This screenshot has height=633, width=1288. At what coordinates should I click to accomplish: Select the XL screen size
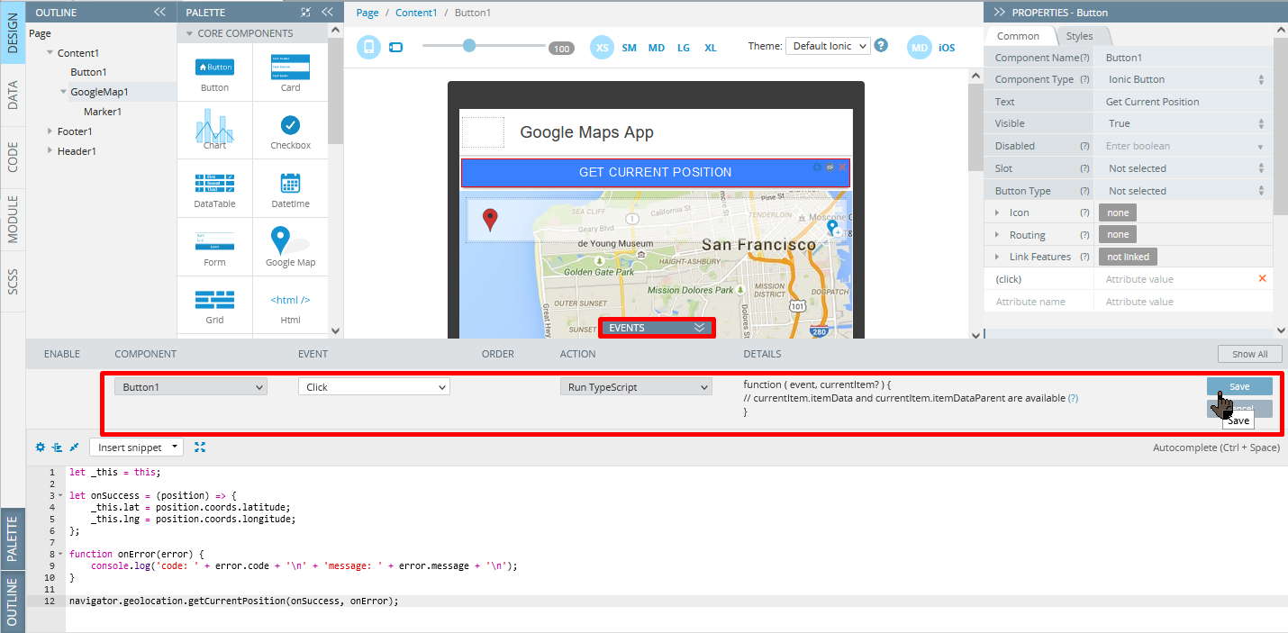click(711, 48)
